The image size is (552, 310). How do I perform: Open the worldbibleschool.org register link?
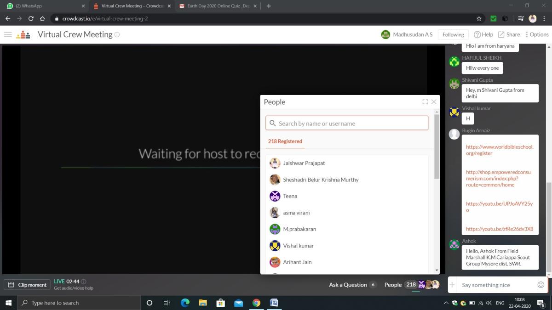click(500, 150)
